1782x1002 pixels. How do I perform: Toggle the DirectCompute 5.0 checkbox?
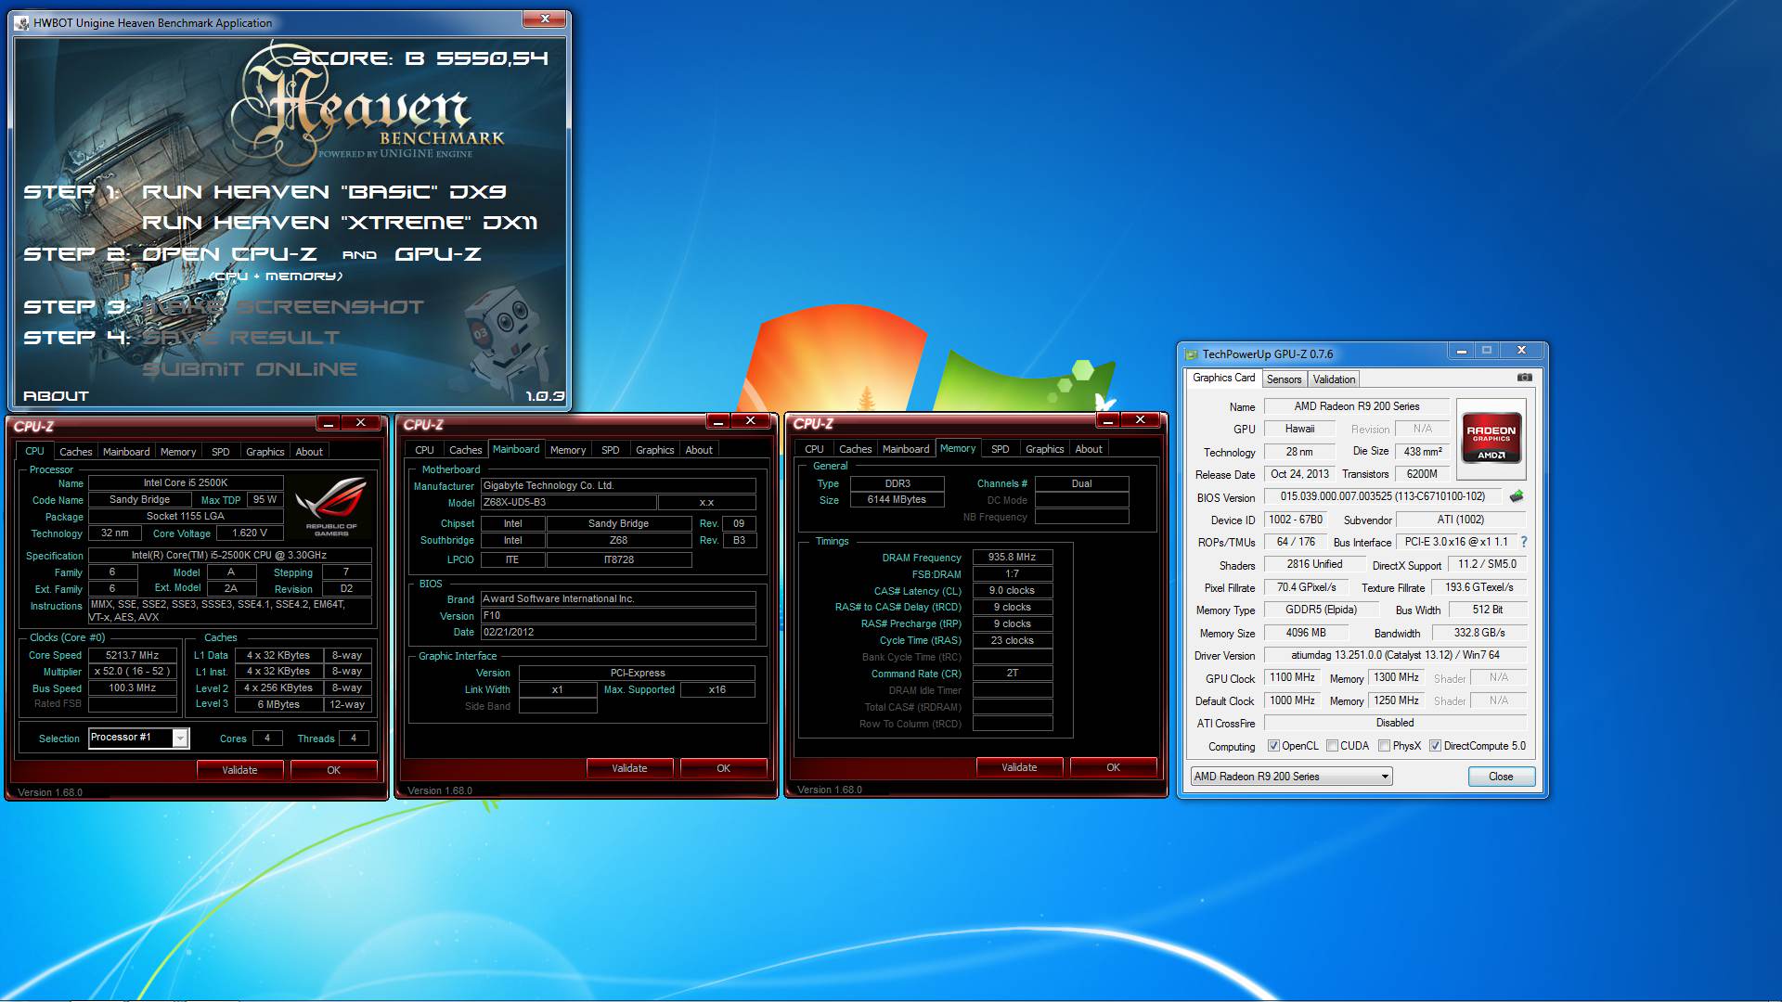click(1435, 746)
